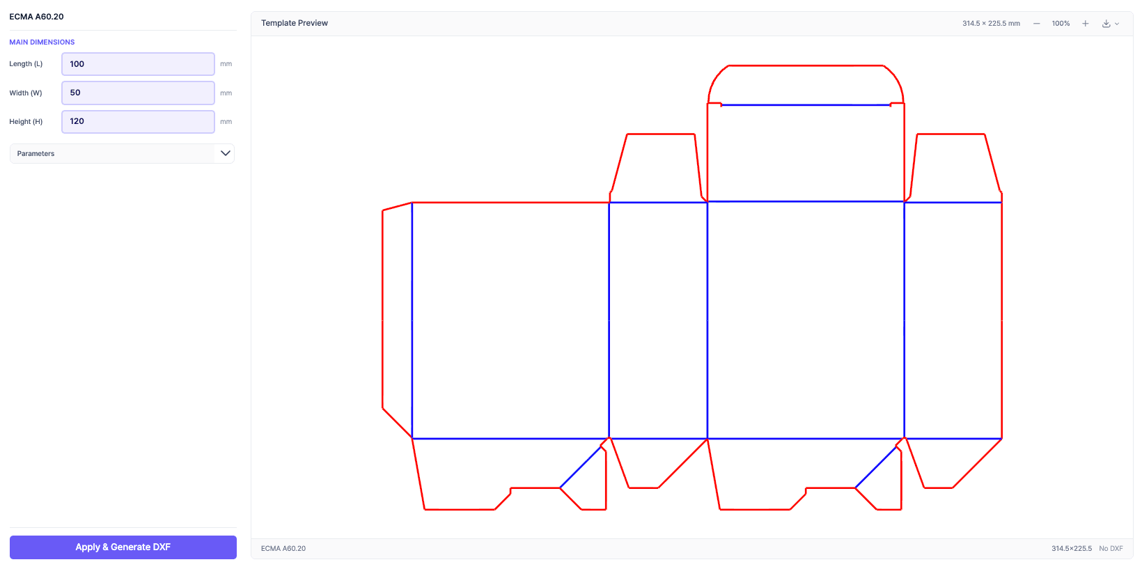Viewport: 1142px width, 569px height.
Task: Focus the Length (L) input field
Action: tap(138, 64)
